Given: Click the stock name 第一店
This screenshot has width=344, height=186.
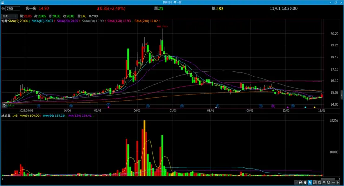Looking at the screenshot, I should click(x=31, y=8).
